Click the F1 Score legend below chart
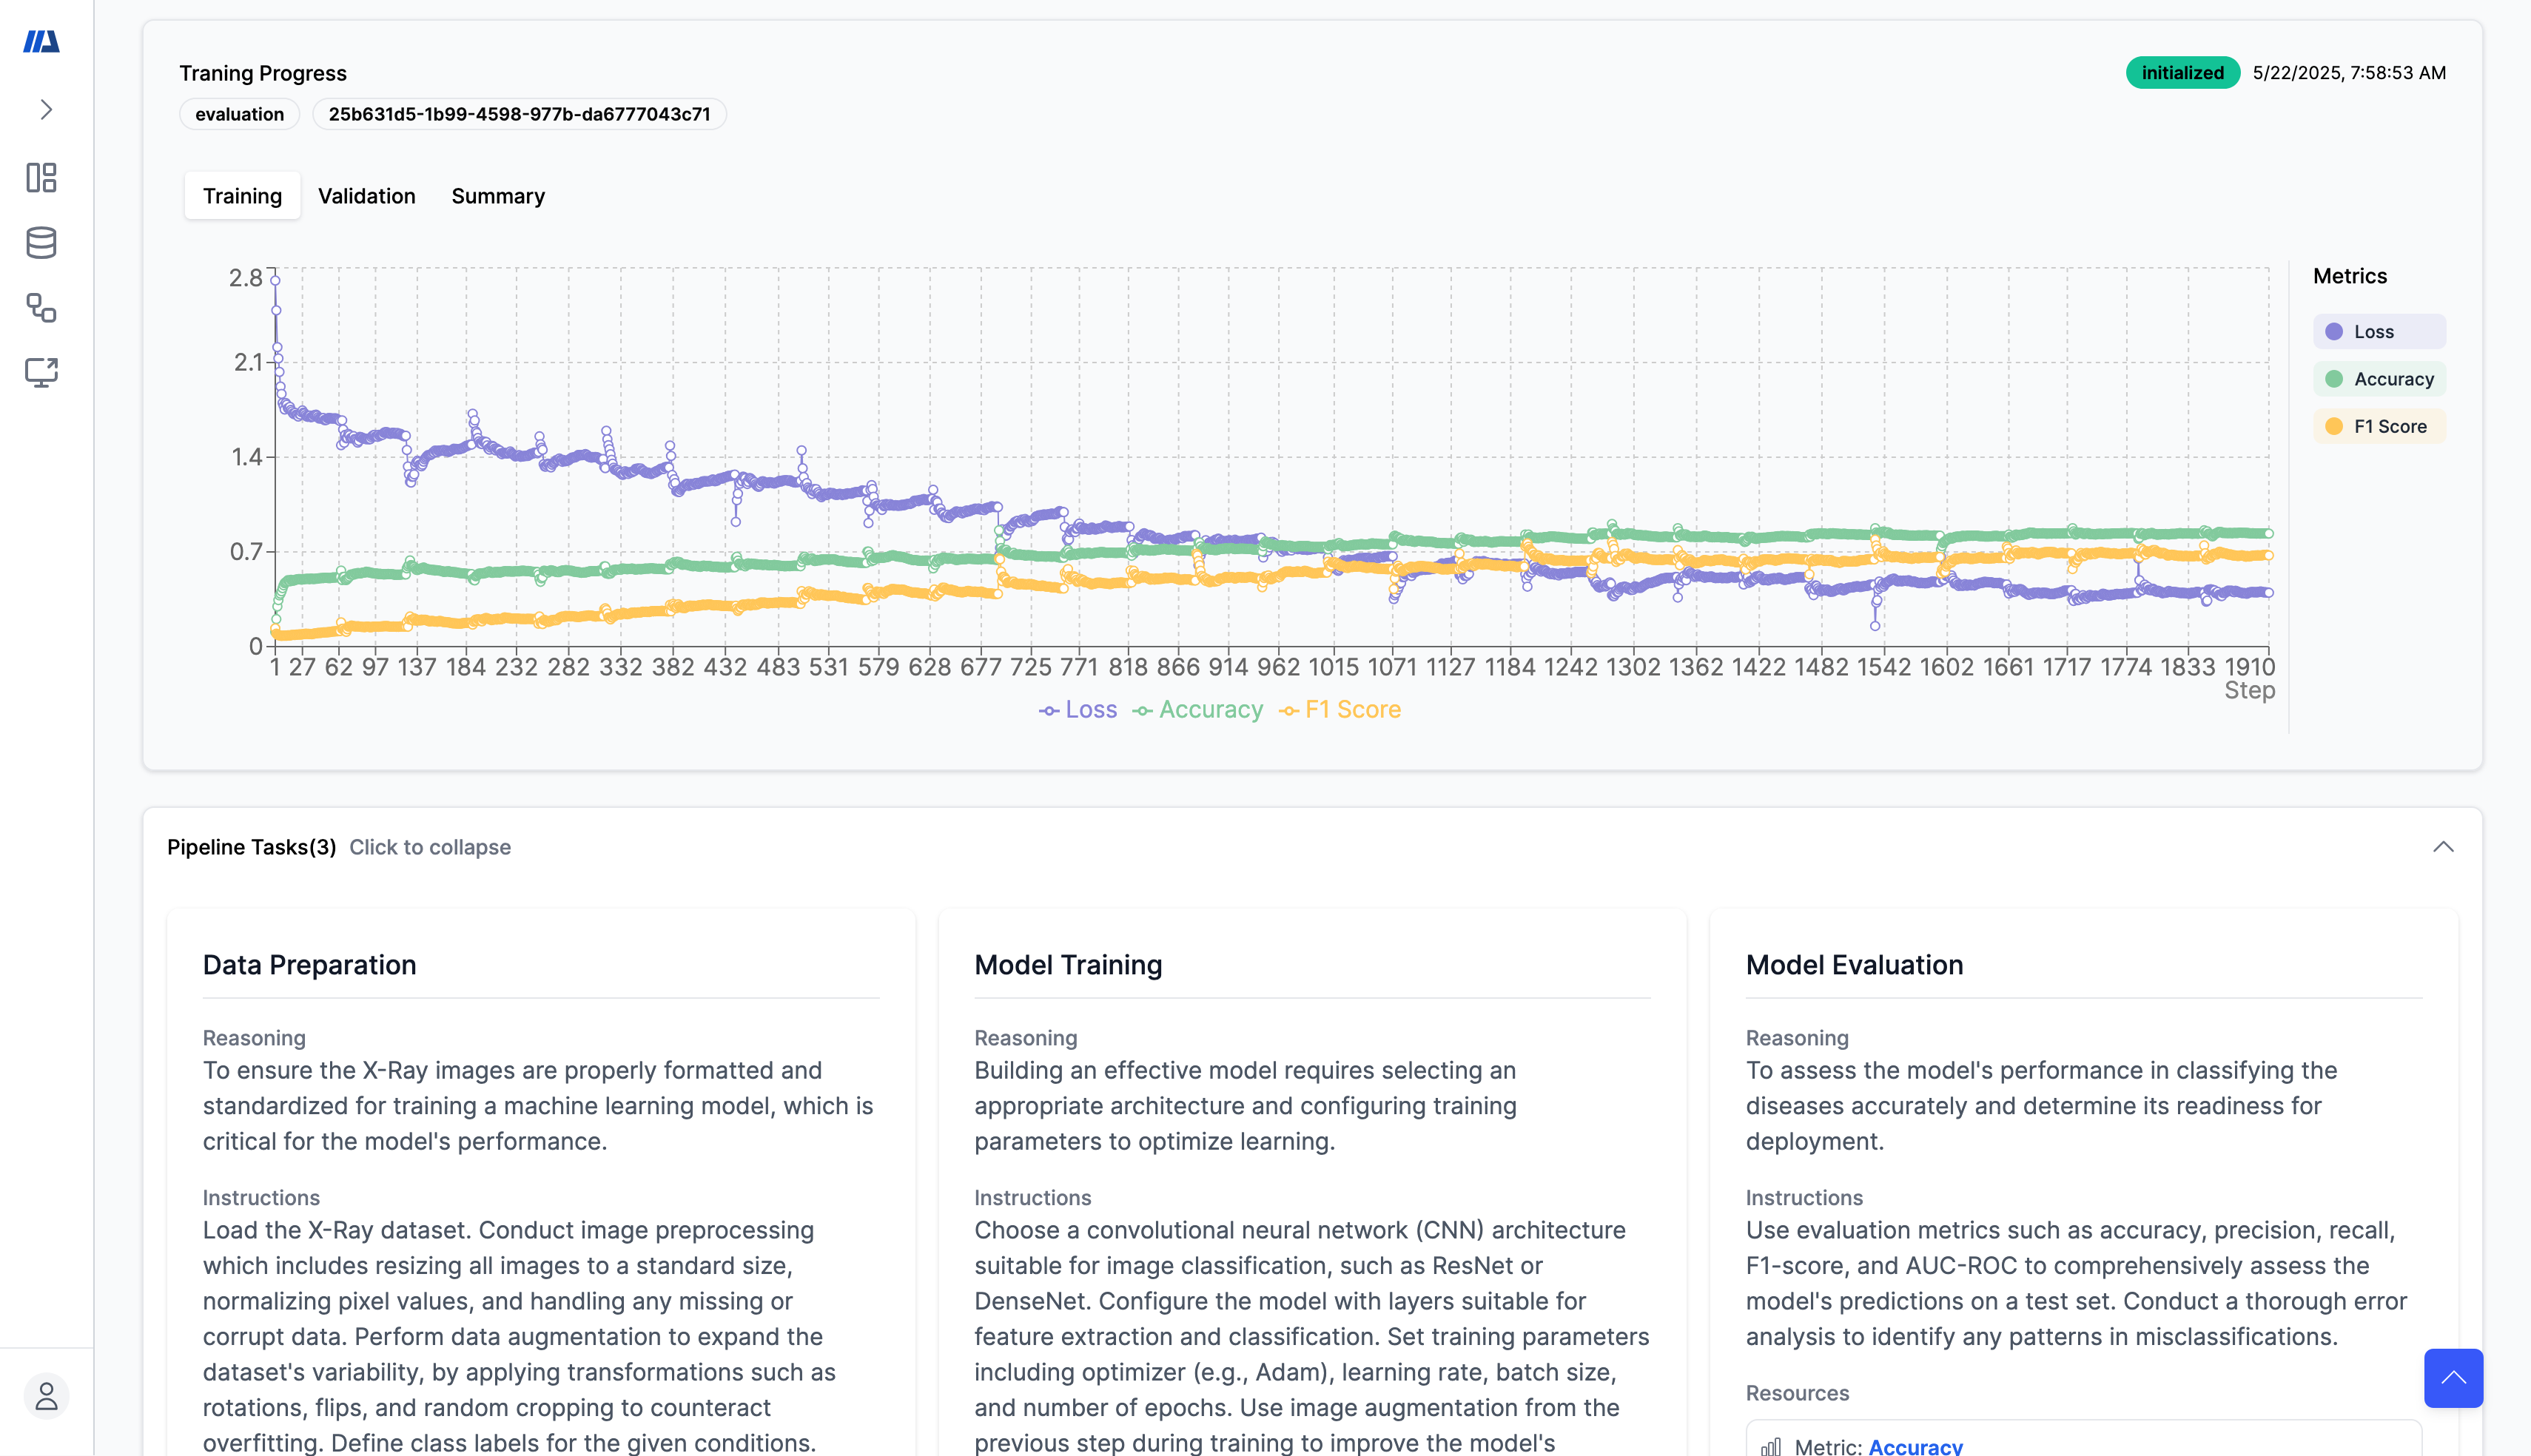The image size is (2531, 1456). pyautogui.click(x=1340, y=710)
